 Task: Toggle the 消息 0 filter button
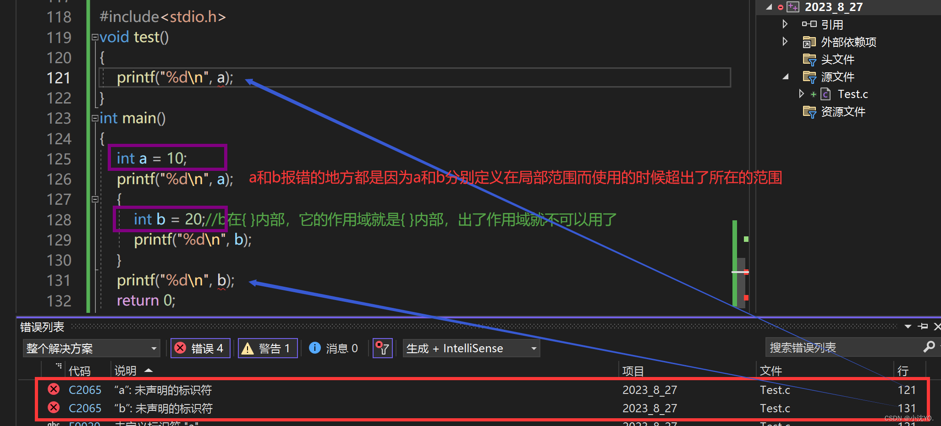[333, 349]
